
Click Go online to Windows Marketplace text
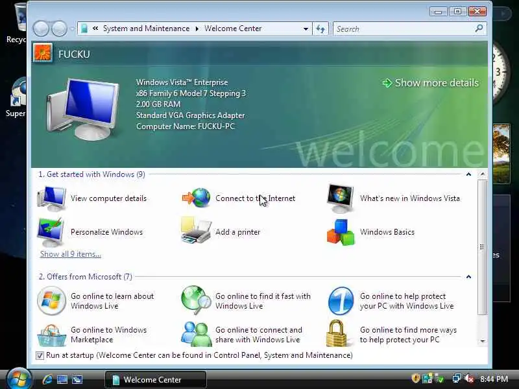108,335
